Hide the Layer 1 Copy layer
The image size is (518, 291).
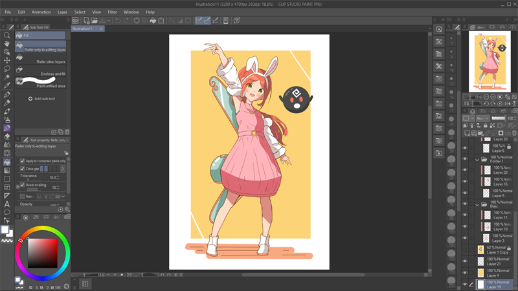tap(464, 250)
